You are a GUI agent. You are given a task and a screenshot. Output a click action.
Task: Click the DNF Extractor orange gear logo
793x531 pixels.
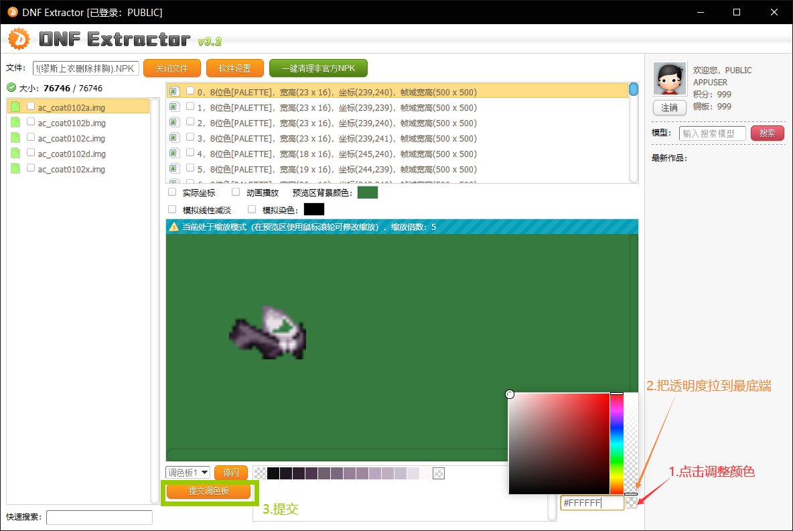click(x=19, y=39)
